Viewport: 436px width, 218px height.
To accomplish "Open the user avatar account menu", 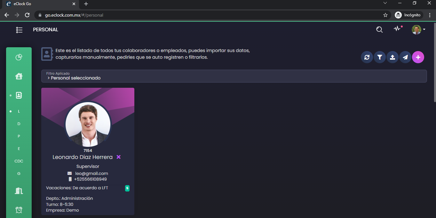I will click(418, 30).
